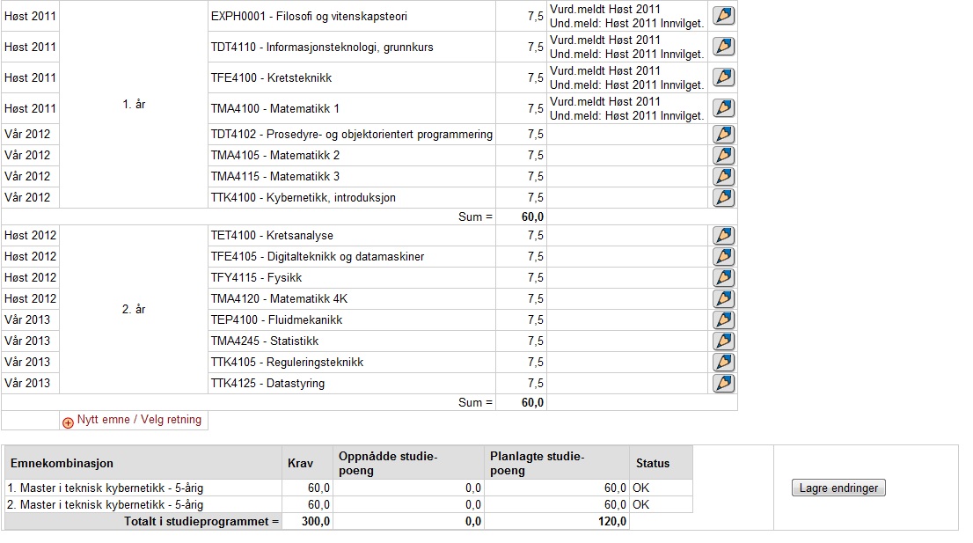Image resolution: width=973 pixels, height=543 pixels.
Task: Click pencil icon for TTK4125 Datastyring
Action: 723,383
